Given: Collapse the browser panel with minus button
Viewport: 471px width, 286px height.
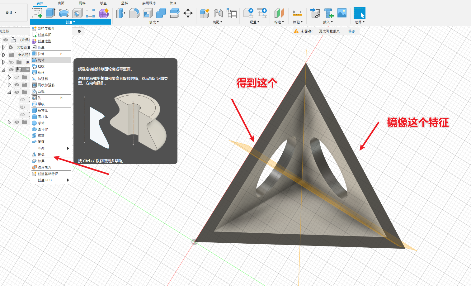Looking at the screenshot, I should point(79,31).
